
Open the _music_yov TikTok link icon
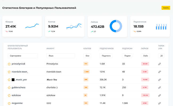click(159, 80)
